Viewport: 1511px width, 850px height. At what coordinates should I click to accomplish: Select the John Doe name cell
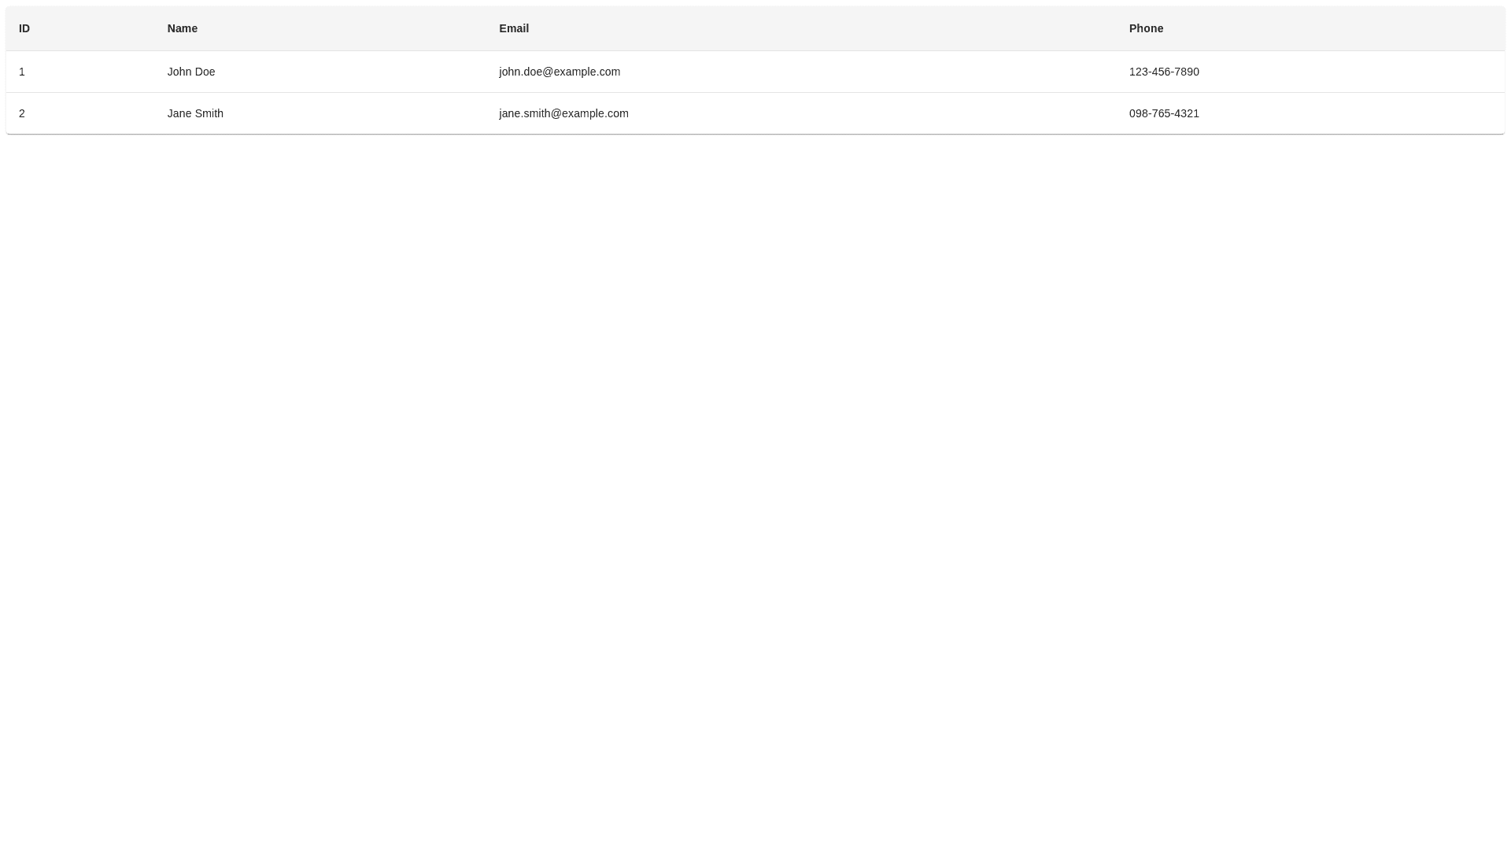point(191,72)
